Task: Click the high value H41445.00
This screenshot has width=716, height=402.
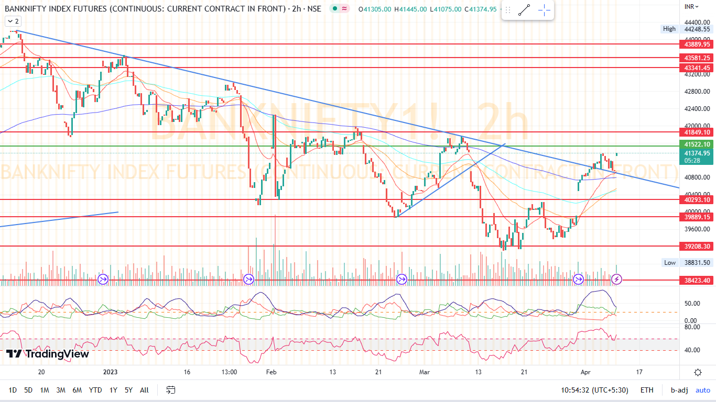Action: 411,9
